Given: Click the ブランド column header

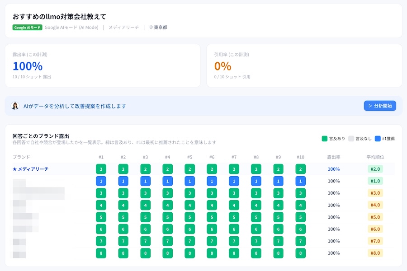Looking at the screenshot, I should (x=21, y=157).
